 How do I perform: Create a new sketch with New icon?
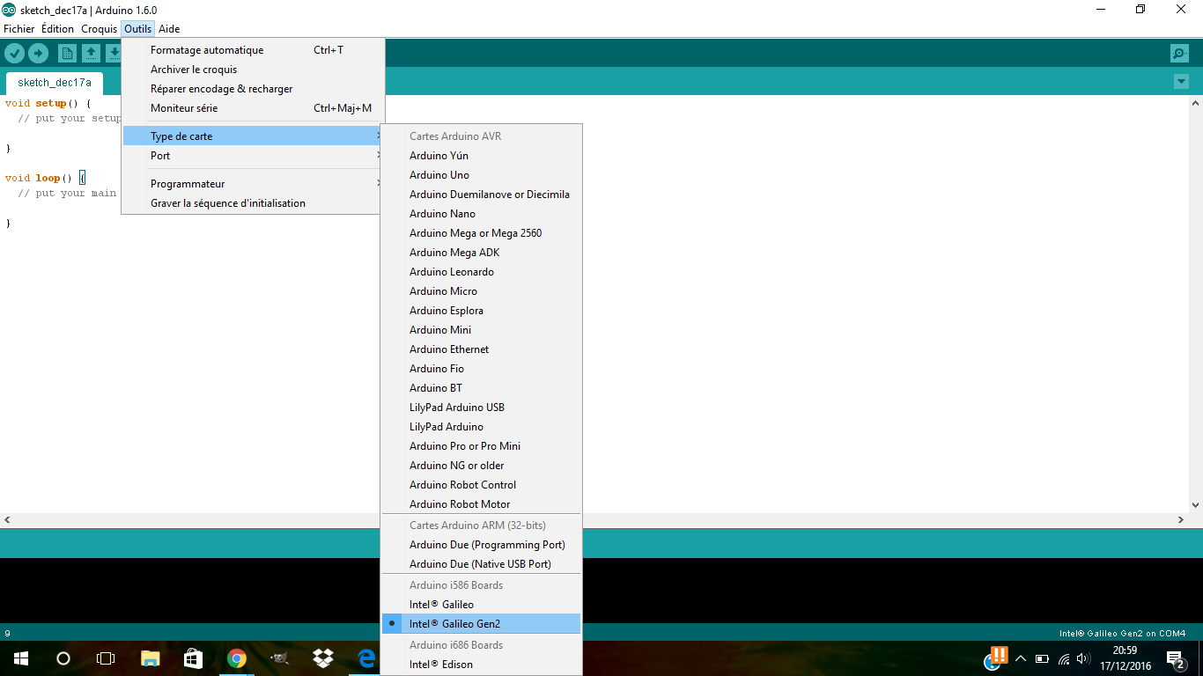point(67,54)
